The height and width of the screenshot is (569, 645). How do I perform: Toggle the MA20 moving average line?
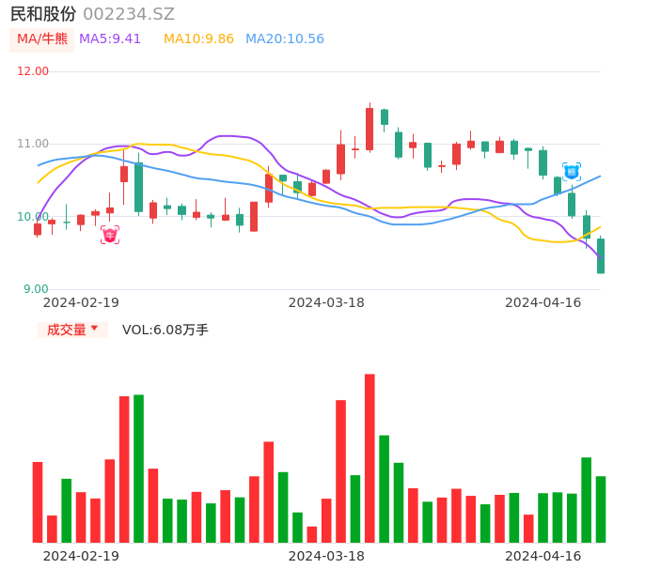click(284, 39)
